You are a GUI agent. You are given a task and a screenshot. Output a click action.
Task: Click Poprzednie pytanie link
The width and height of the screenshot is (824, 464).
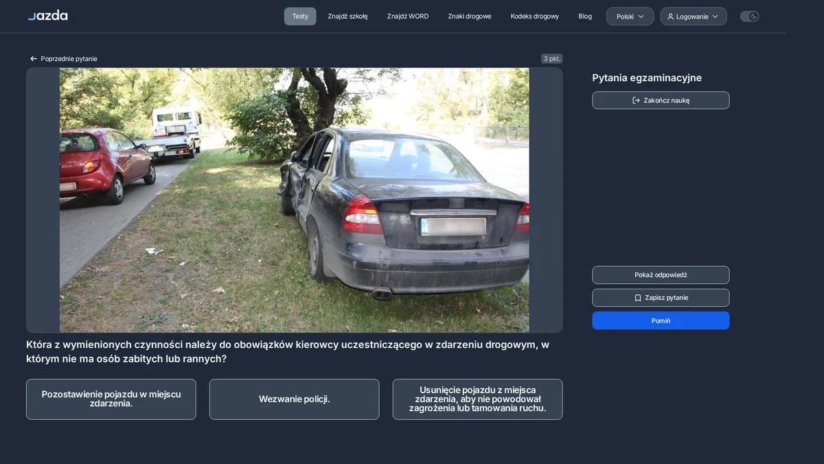64,59
